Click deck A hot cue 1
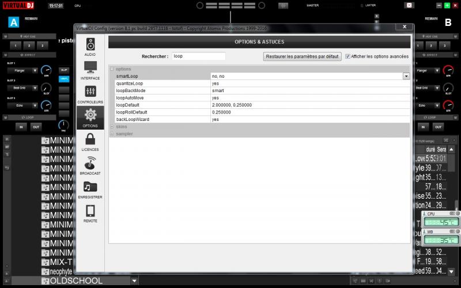Viewport: 461px width, 288px height. [16, 46]
